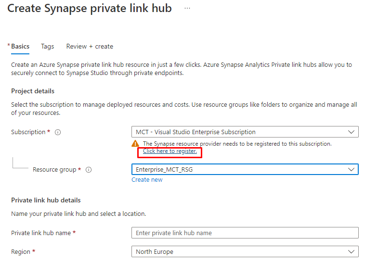Viewport: 365px width, 263px height.
Task: Click the info icon next to Subscription
Action: pyautogui.click(x=58, y=132)
